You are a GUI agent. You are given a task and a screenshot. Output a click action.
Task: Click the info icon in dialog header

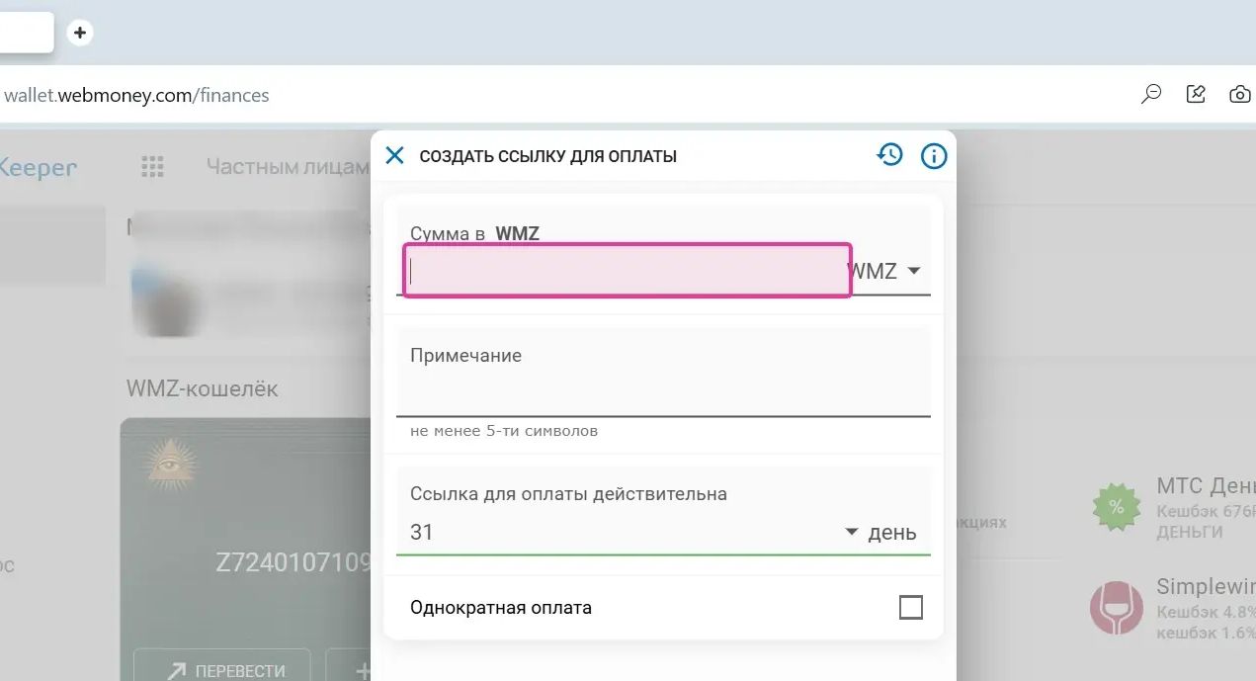[934, 156]
